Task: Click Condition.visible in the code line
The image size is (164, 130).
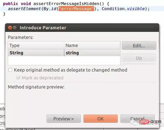Action: (x=124, y=9)
